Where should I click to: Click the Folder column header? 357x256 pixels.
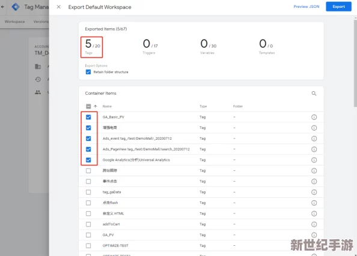coord(237,106)
